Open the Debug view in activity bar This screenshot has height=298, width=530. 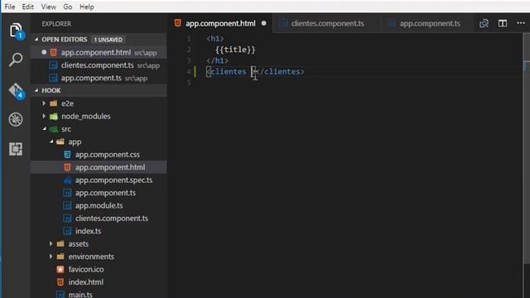[x=16, y=119]
